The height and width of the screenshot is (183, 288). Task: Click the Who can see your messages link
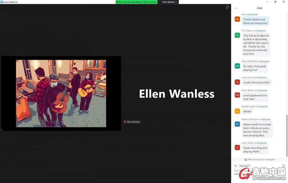tap(260, 160)
